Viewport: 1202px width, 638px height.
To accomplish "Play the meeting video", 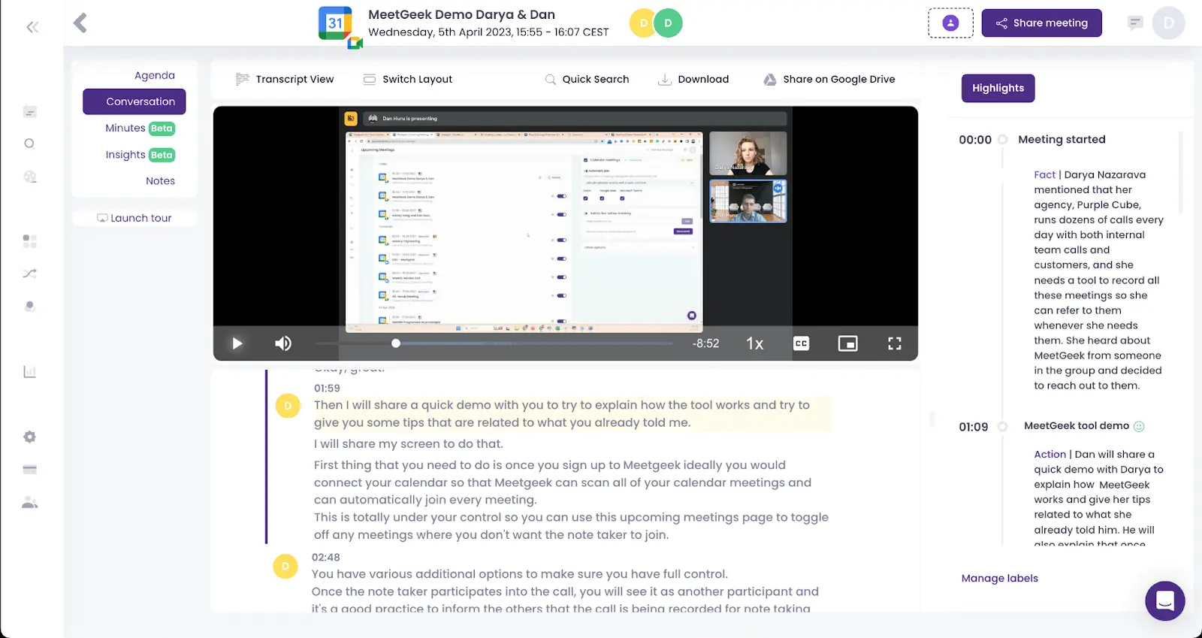I will (x=237, y=343).
